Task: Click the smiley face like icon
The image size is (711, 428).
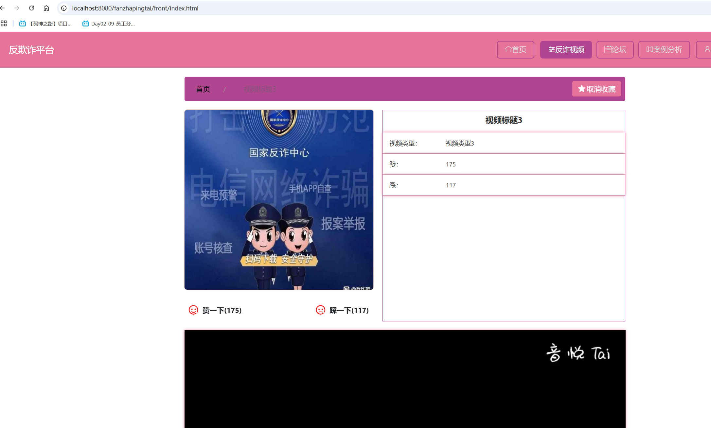Action: click(193, 310)
